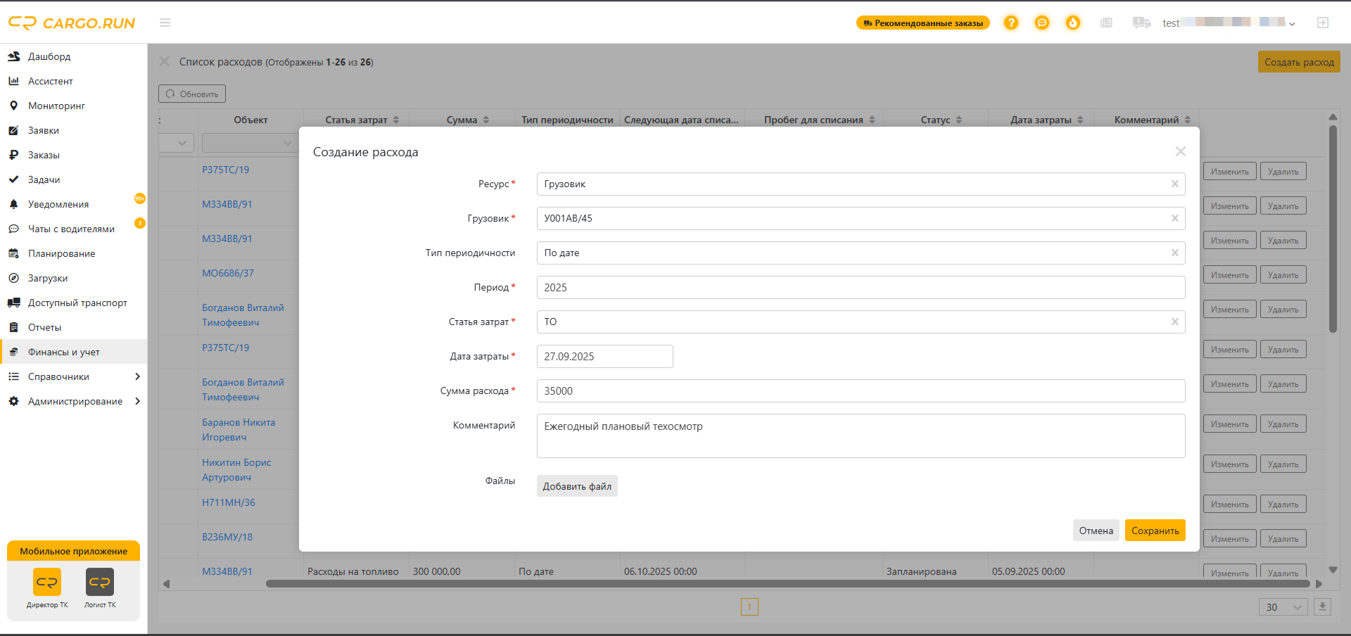Click Добавить файл button
The image size is (1351, 636).
(x=577, y=486)
